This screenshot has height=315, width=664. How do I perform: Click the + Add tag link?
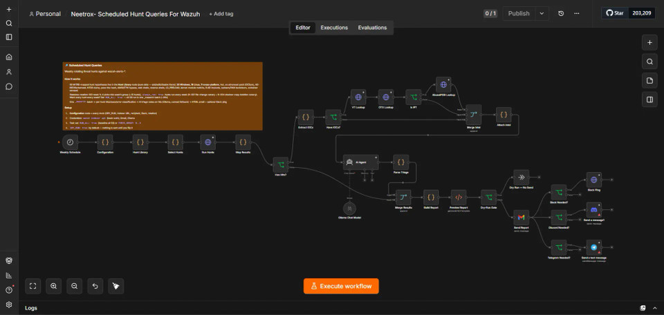(x=221, y=14)
